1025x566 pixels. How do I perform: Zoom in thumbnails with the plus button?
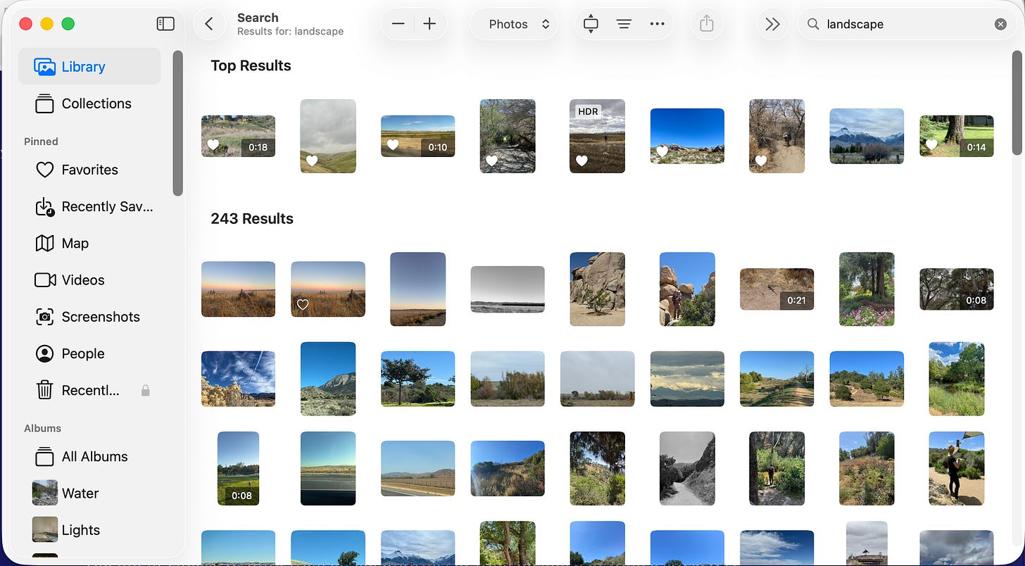[x=429, y=24]
